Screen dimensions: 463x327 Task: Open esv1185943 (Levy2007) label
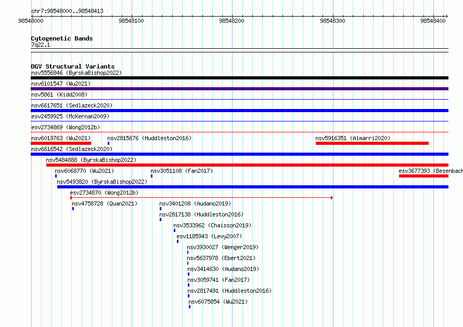tap(209, 236)
